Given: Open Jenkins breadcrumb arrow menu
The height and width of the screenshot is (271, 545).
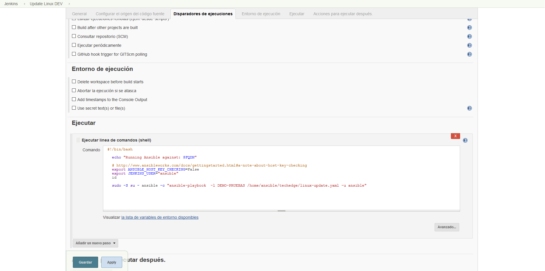Looking at the screenshot, I should click(24, 4).
